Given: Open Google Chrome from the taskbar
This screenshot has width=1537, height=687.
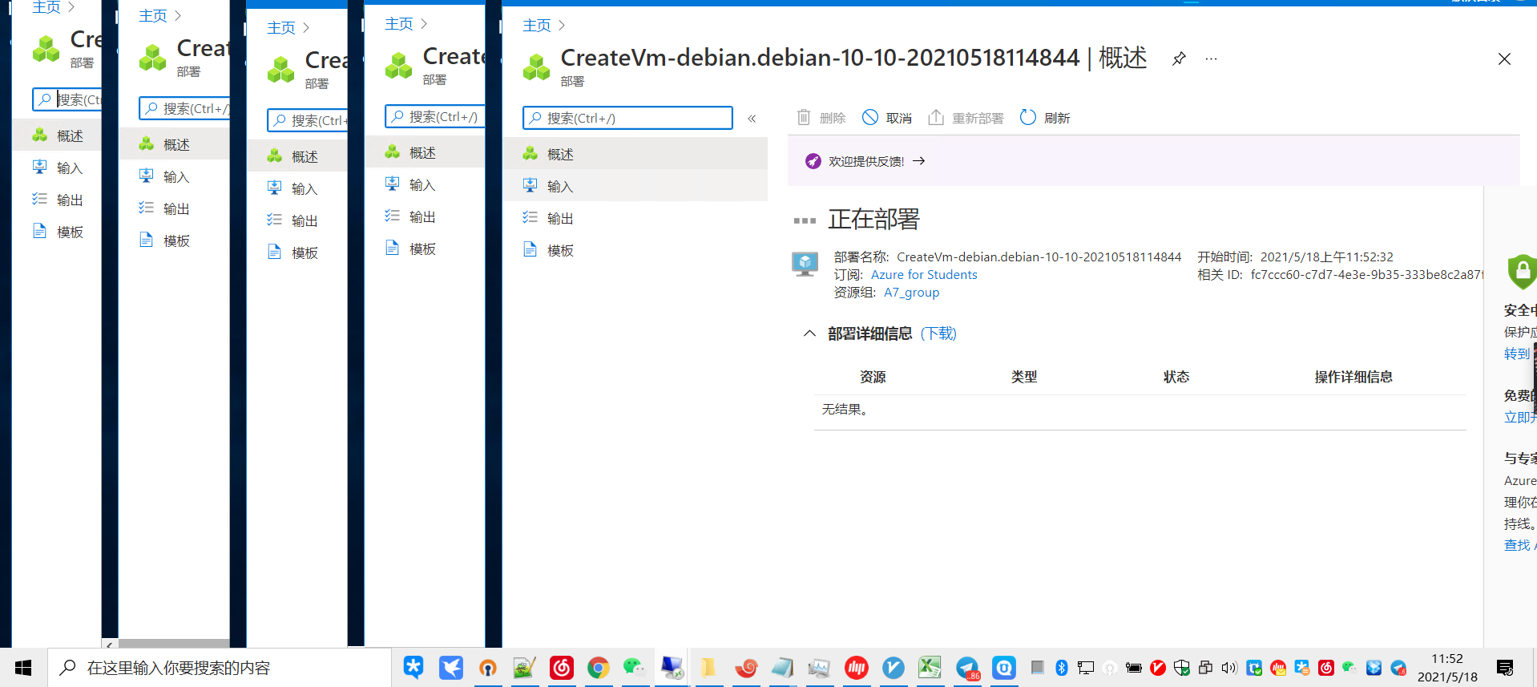Looking at the screenshot, I should pos(598,668).
